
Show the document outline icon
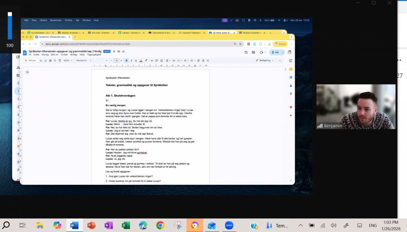[27, 72]
